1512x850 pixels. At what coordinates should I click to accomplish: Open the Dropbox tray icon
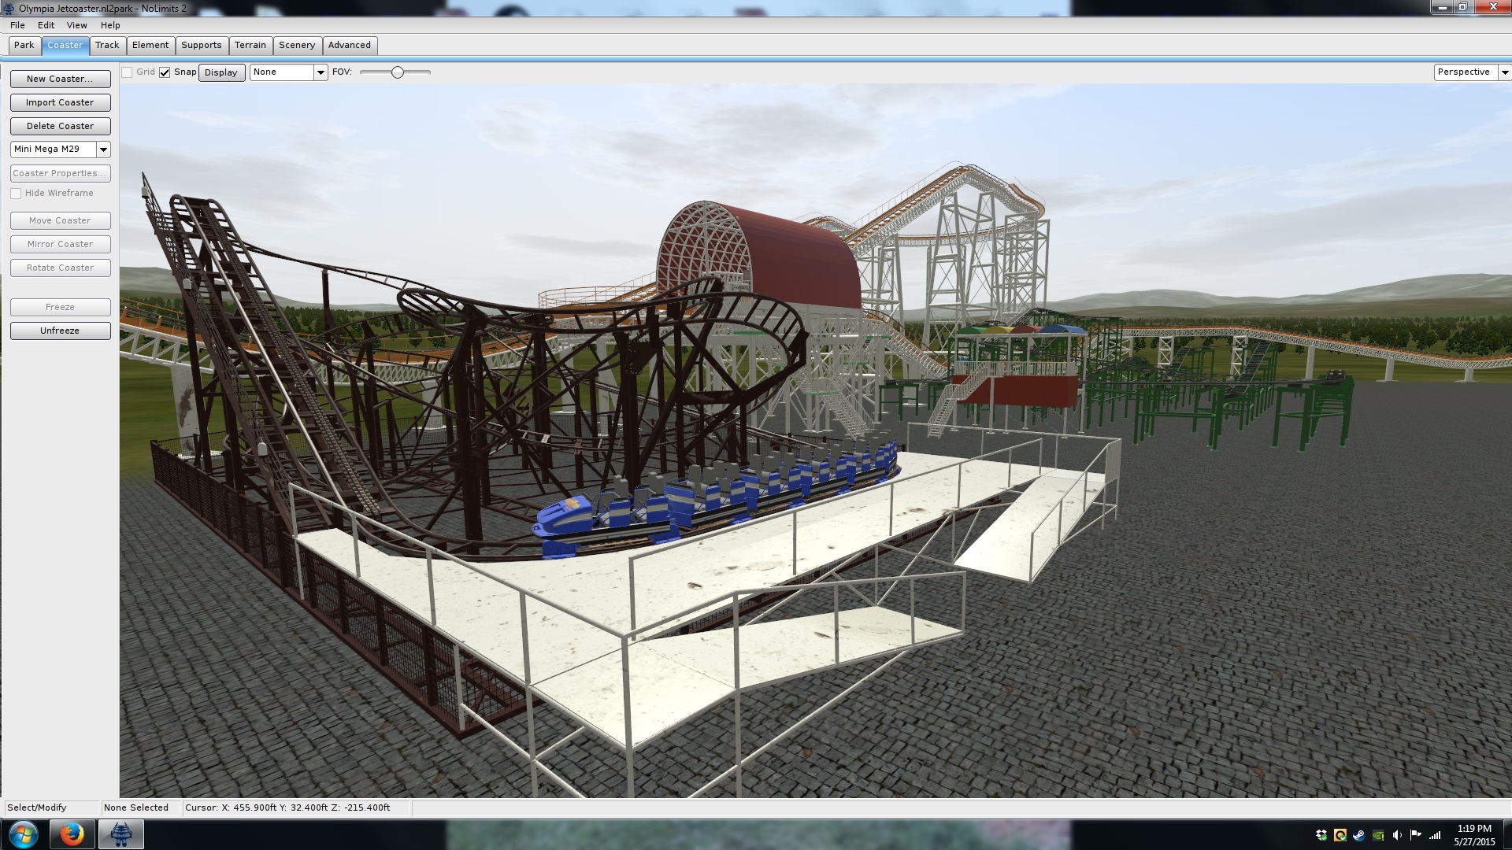point(1321,835)
